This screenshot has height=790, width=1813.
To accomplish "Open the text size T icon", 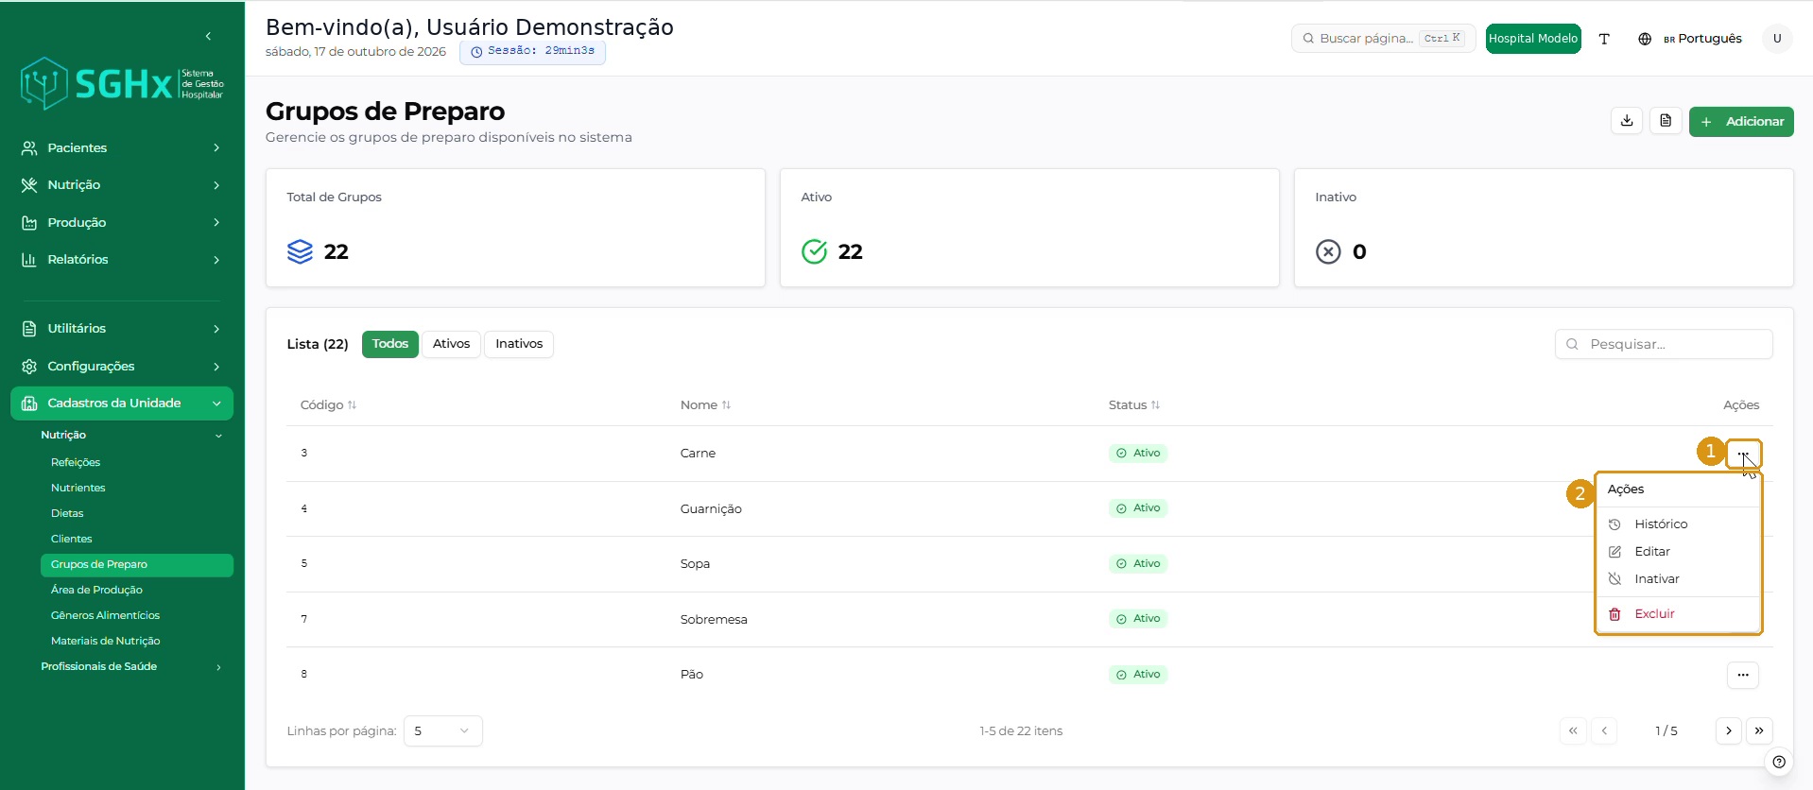I will click(x=1604, y=39).
